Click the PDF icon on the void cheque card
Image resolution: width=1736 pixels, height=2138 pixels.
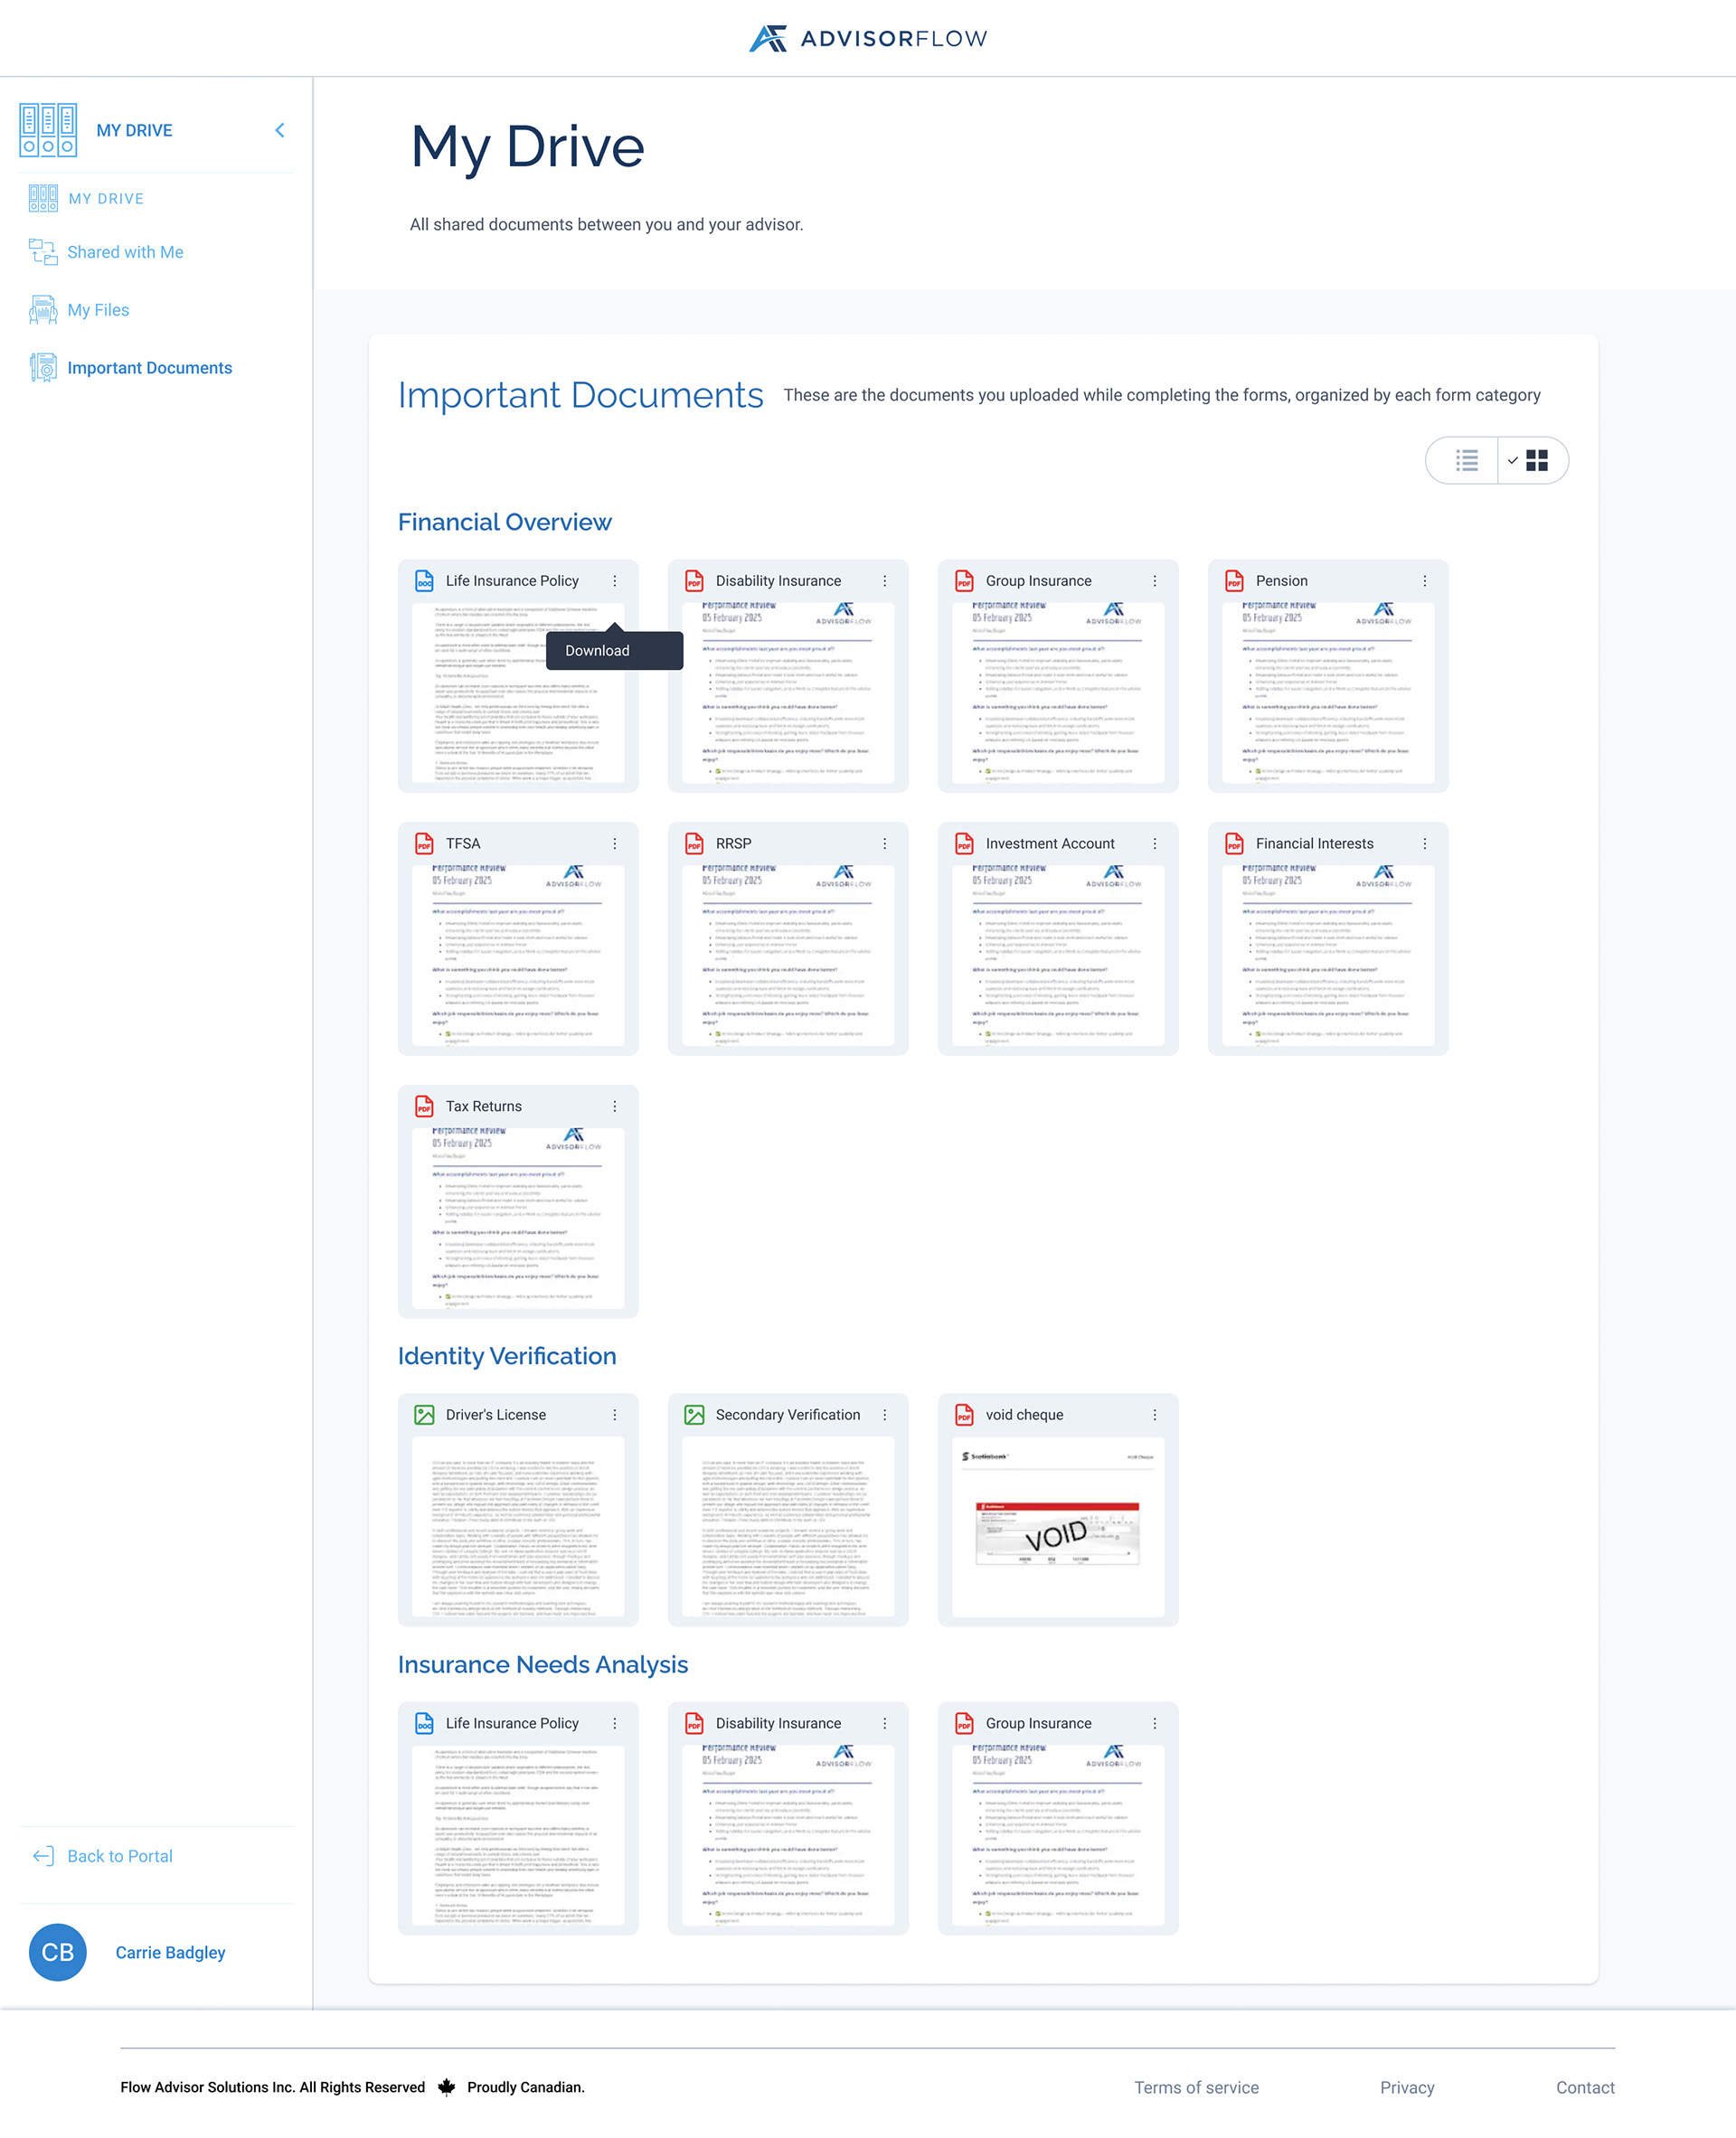pyautogui.click(x=963, y=1415)
